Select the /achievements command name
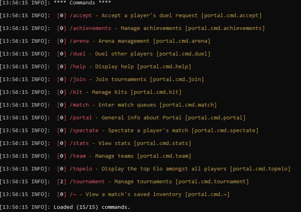 pos(90,28)
